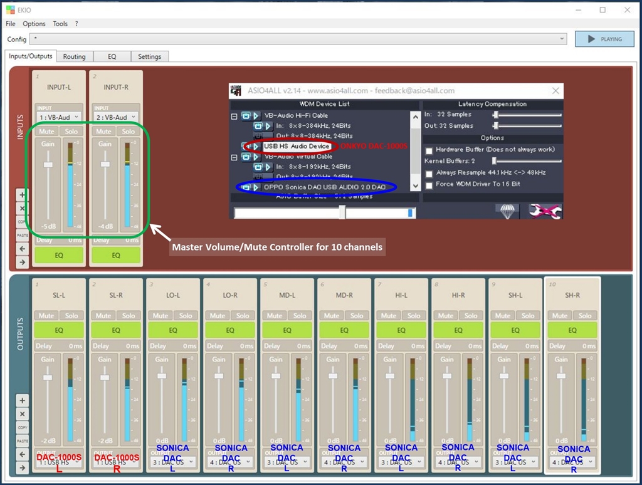
Task: Click the COPY button in the outputs section
Action: (x=22, y=427)
